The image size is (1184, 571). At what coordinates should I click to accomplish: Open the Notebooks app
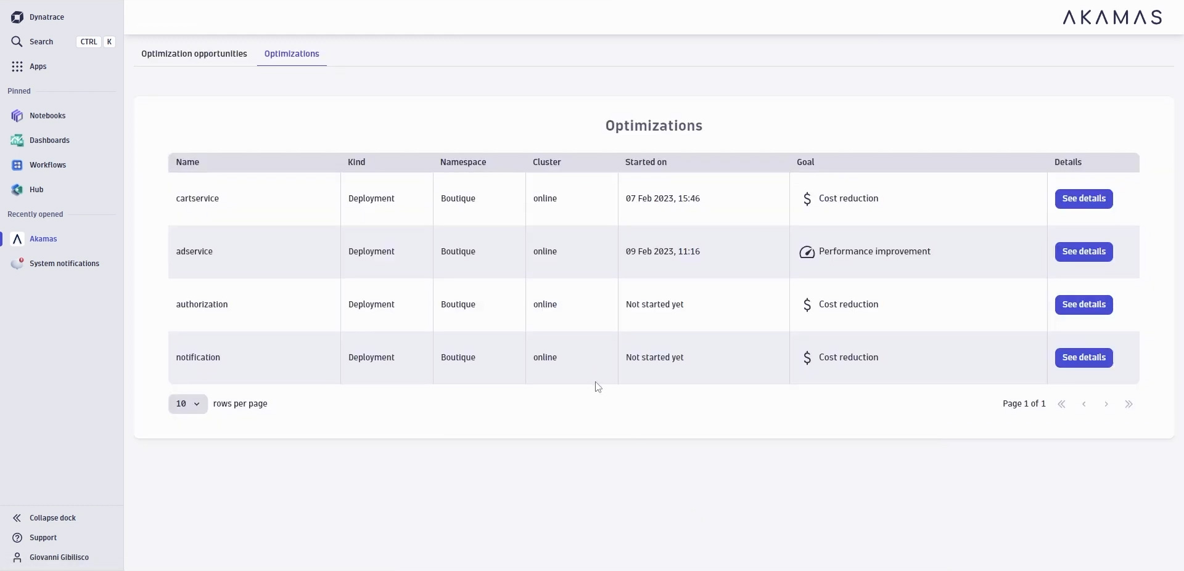[x=48, y=116]
